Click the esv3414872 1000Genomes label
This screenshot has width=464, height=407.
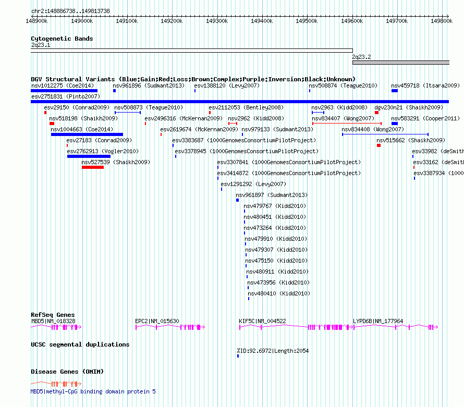[289, 173]
